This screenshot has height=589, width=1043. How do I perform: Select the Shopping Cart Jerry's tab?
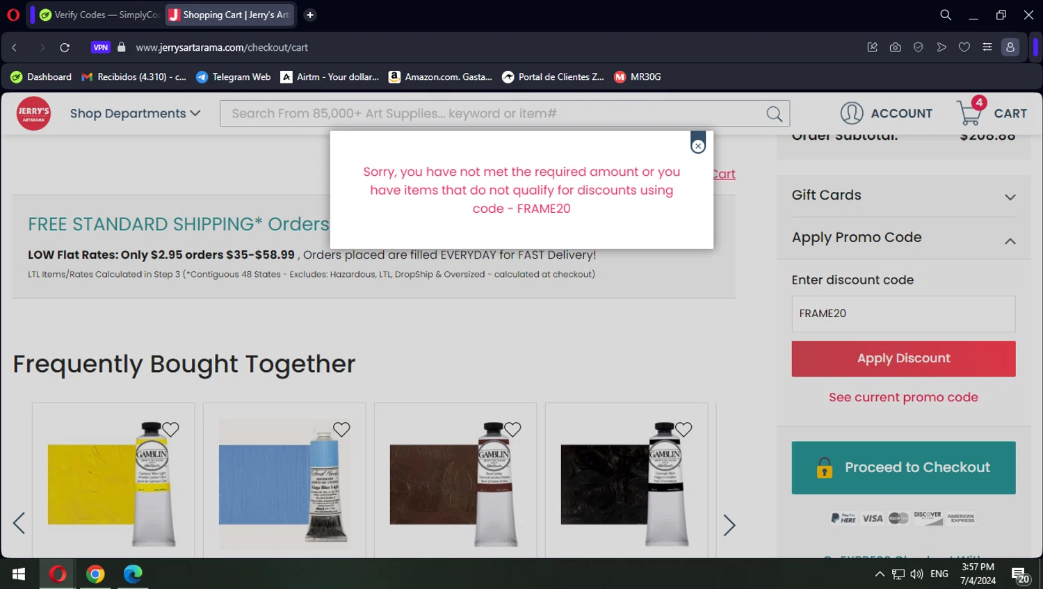[x=229, y=15]
